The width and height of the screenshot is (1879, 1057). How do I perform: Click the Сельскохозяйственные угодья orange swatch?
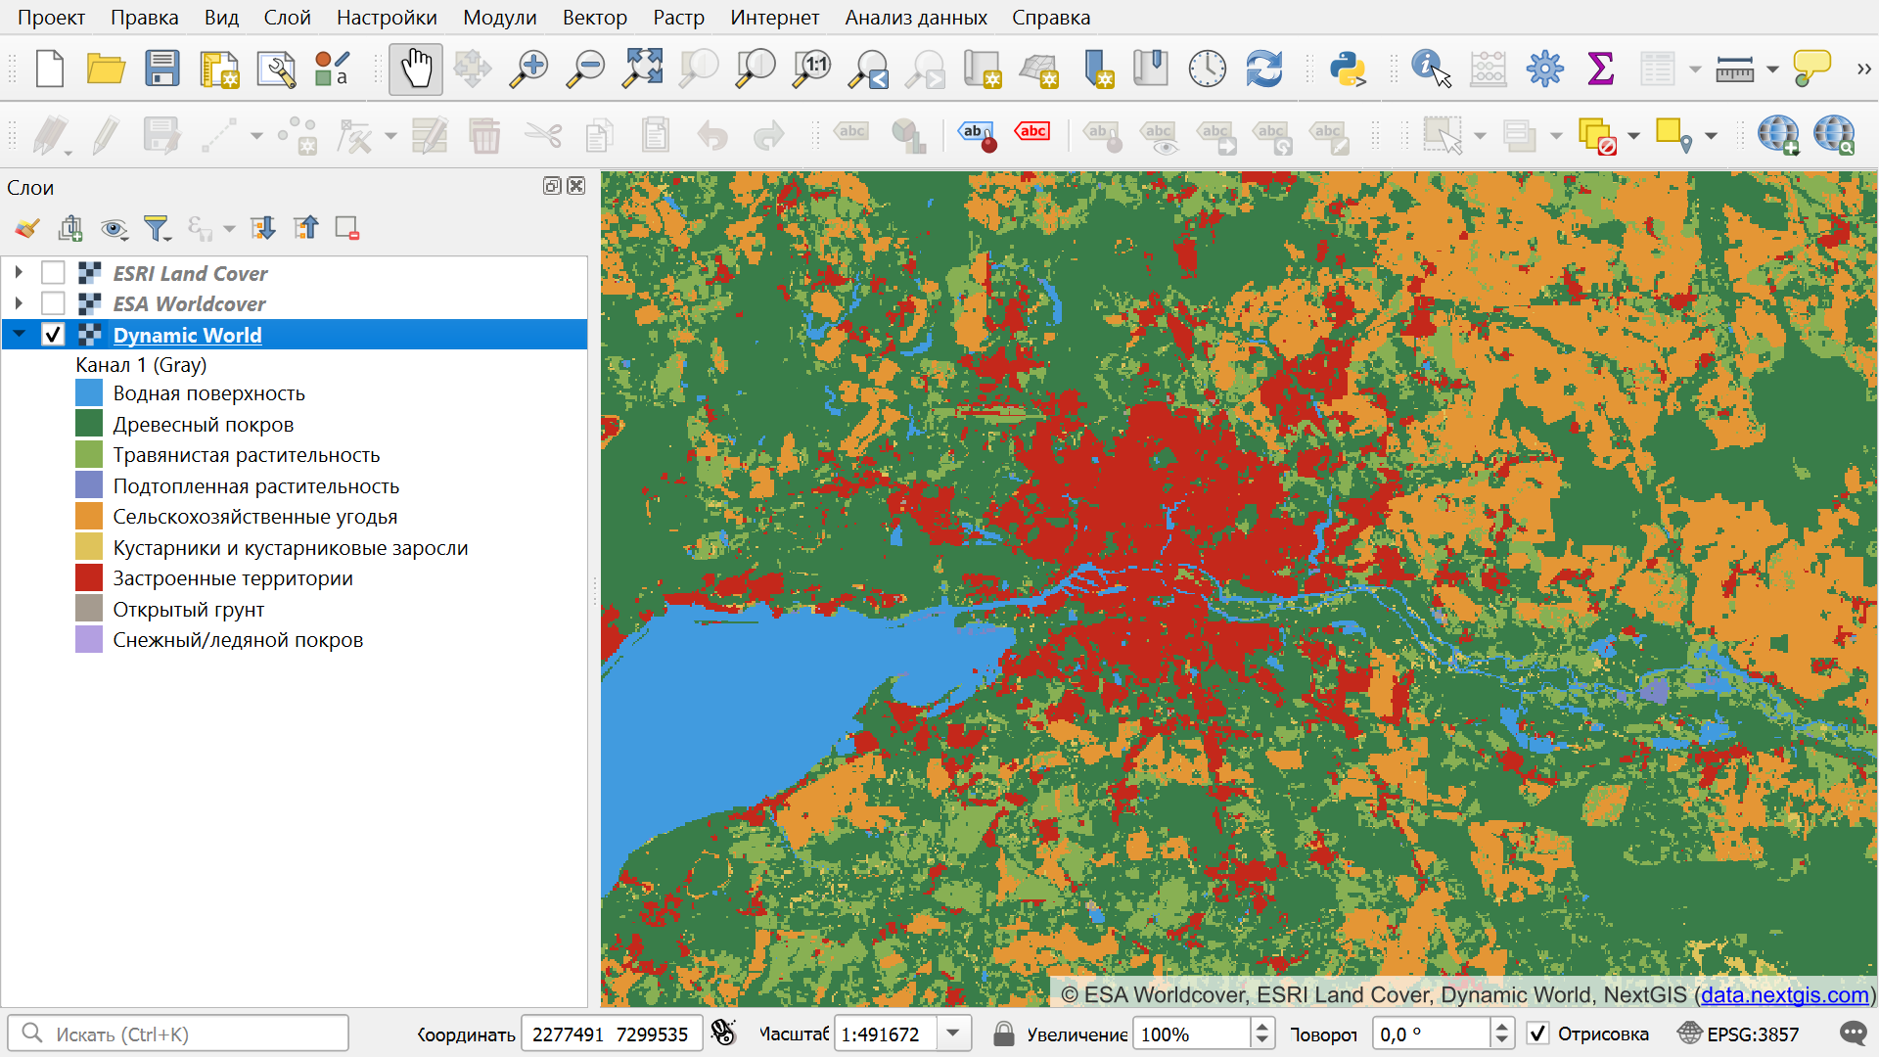[89, 517]
